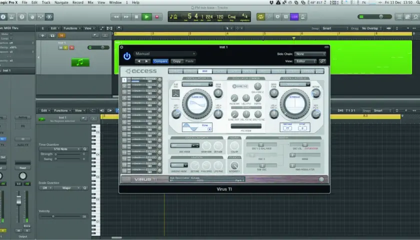Viewport: 420px width, 240px height.
Task: Click the Paste button in plugin header
Action: 189,61
